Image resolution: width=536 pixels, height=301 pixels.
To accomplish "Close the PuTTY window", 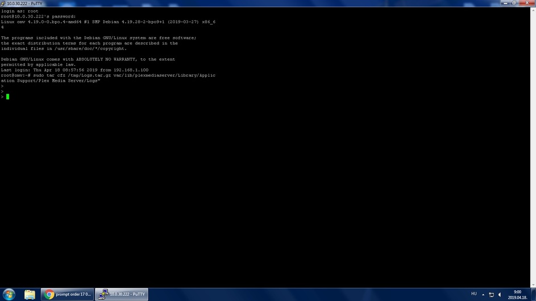I will click(527, 3).
